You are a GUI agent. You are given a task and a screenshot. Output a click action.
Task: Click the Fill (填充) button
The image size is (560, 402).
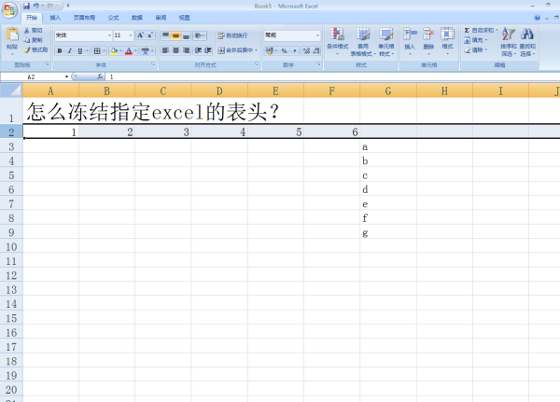(x=475, y=40)
